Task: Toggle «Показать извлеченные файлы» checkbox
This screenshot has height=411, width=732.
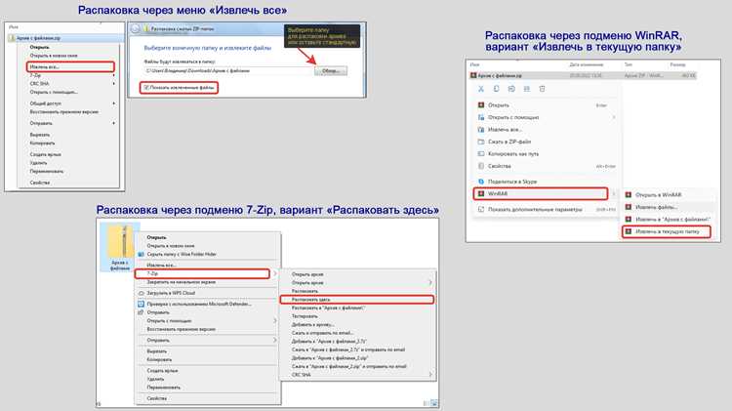Action: click(146, 87)
